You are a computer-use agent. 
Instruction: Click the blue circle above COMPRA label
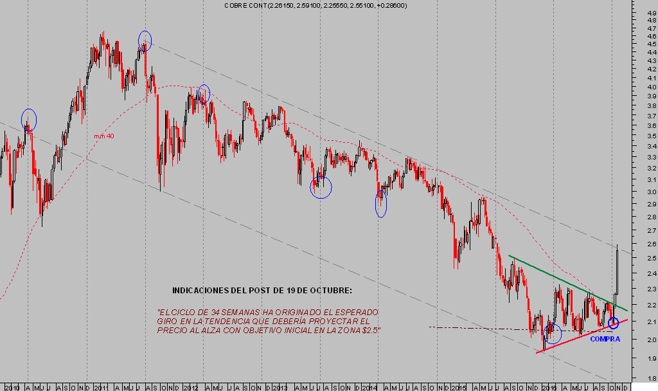(613, 323)
